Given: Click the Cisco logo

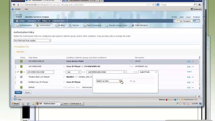Looking at the screenshot, I should click(19, 16).
